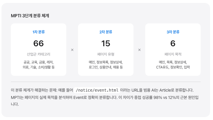The image size is (213, 120).
Task: Click the first multiplication × symbol between cards
Action: click(72, 50)
